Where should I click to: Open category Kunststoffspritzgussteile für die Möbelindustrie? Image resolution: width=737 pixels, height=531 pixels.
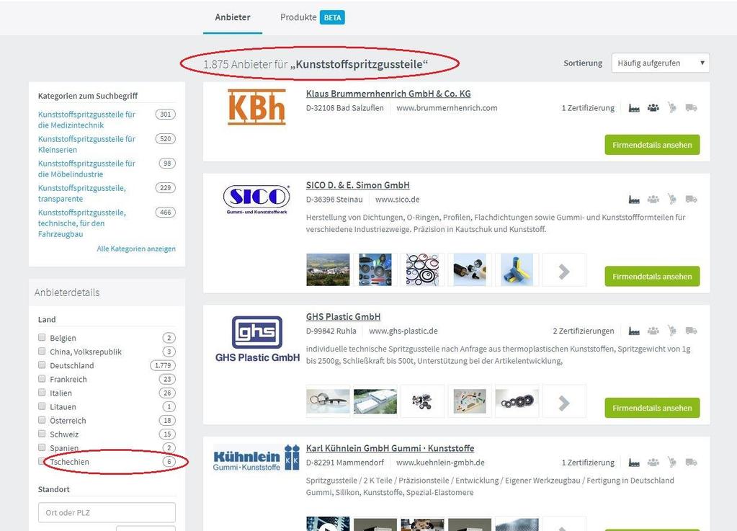(87, 169)
